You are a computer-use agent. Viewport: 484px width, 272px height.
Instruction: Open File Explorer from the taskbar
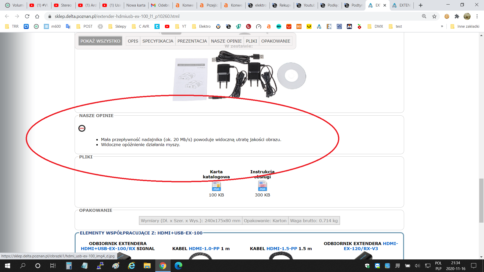click(147, 266)
